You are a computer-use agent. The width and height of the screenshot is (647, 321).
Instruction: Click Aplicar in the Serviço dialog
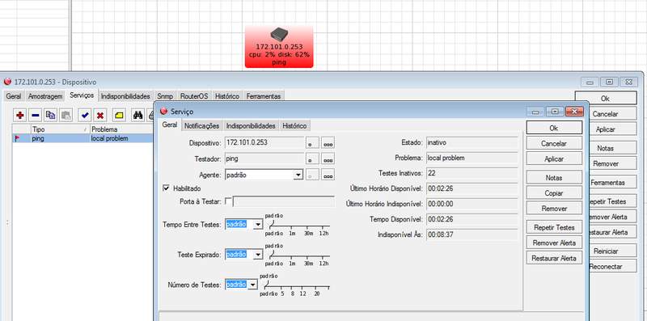(x=554, y=158)
